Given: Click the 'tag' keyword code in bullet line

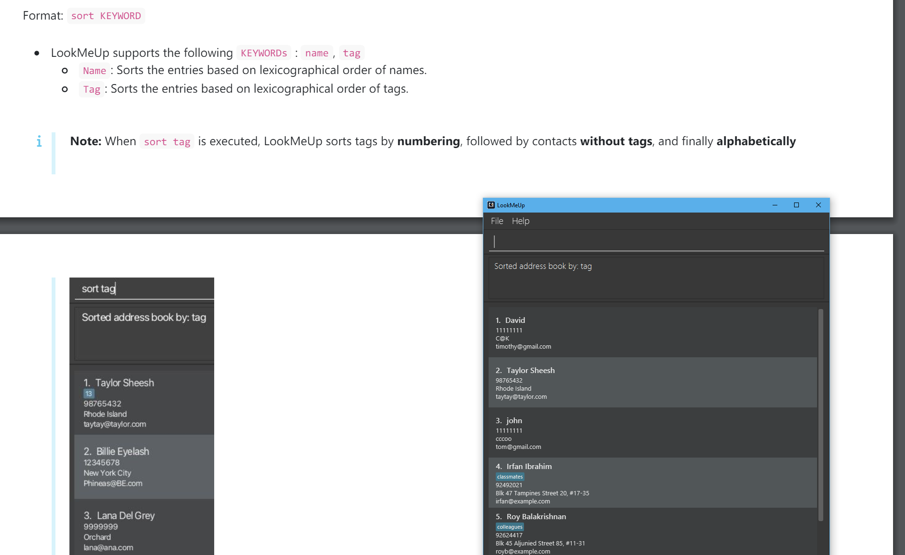Looking at the screenshot, I should (x=351, y=53).
